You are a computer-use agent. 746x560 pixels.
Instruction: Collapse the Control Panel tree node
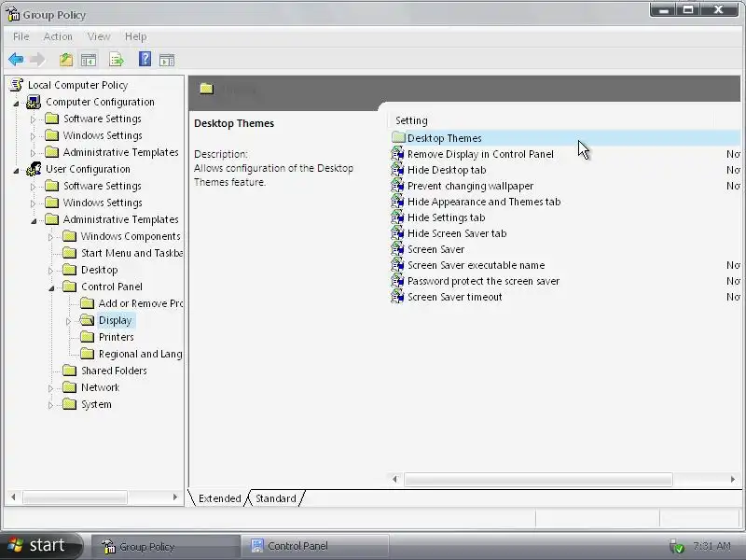tap(51, 288)
